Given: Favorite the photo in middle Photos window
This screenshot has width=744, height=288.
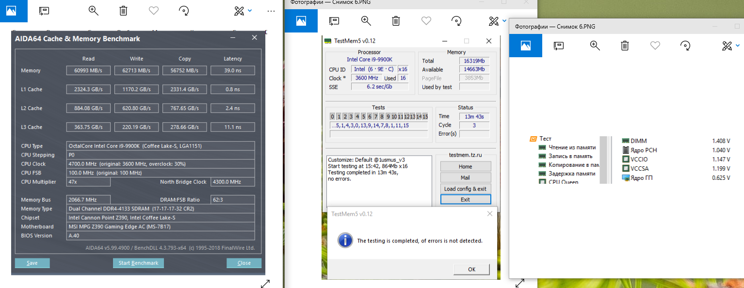Looking at the screenshot, I should click(426, 20).
